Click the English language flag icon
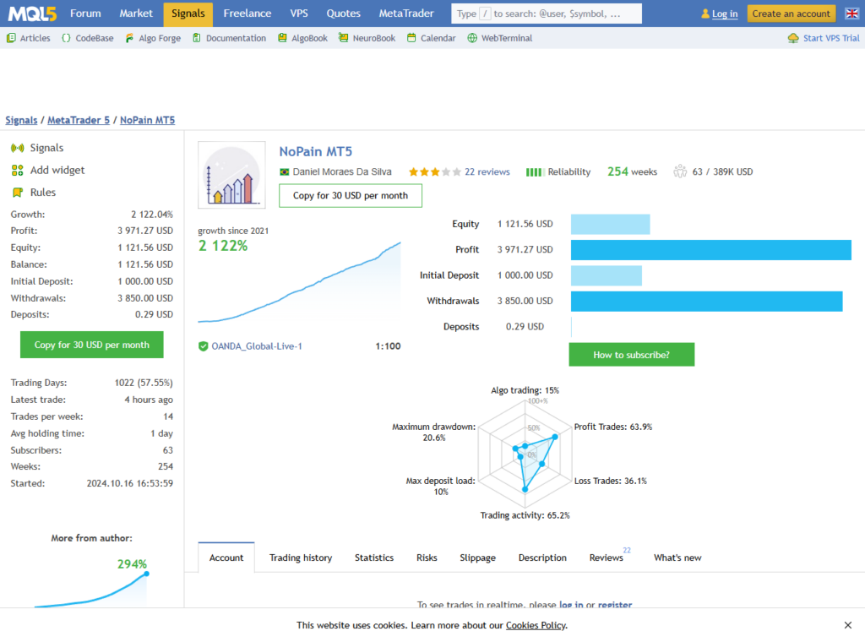 (x=851, y=14)
